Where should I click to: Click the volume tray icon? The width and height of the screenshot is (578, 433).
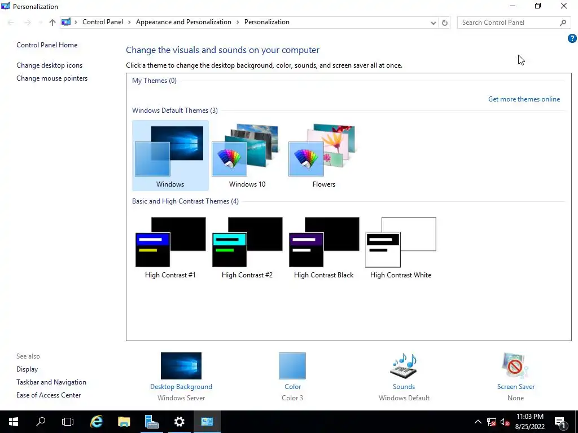tap(505, 422)
